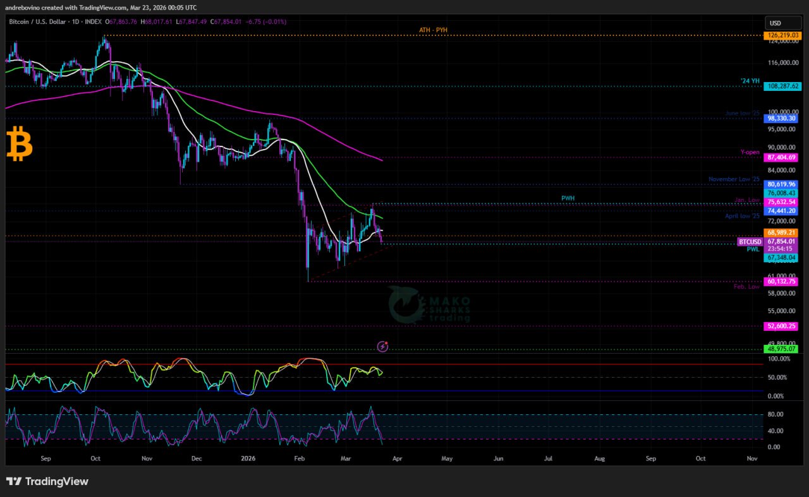
Task: Click the 98,330.30 June low price tag
Action: (782, 118)
